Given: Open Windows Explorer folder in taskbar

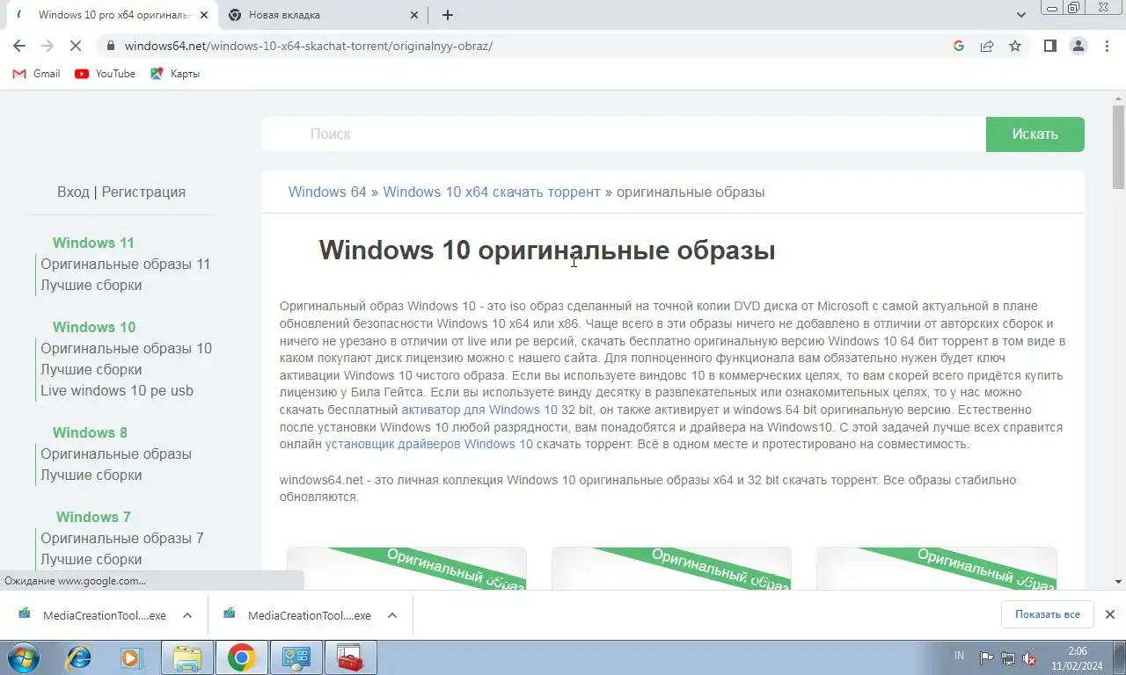Looking at the screenshot, I should tap(187, 657).
